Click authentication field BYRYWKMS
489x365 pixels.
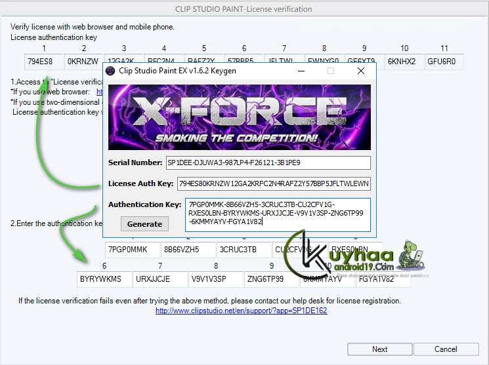coord(104,279)
